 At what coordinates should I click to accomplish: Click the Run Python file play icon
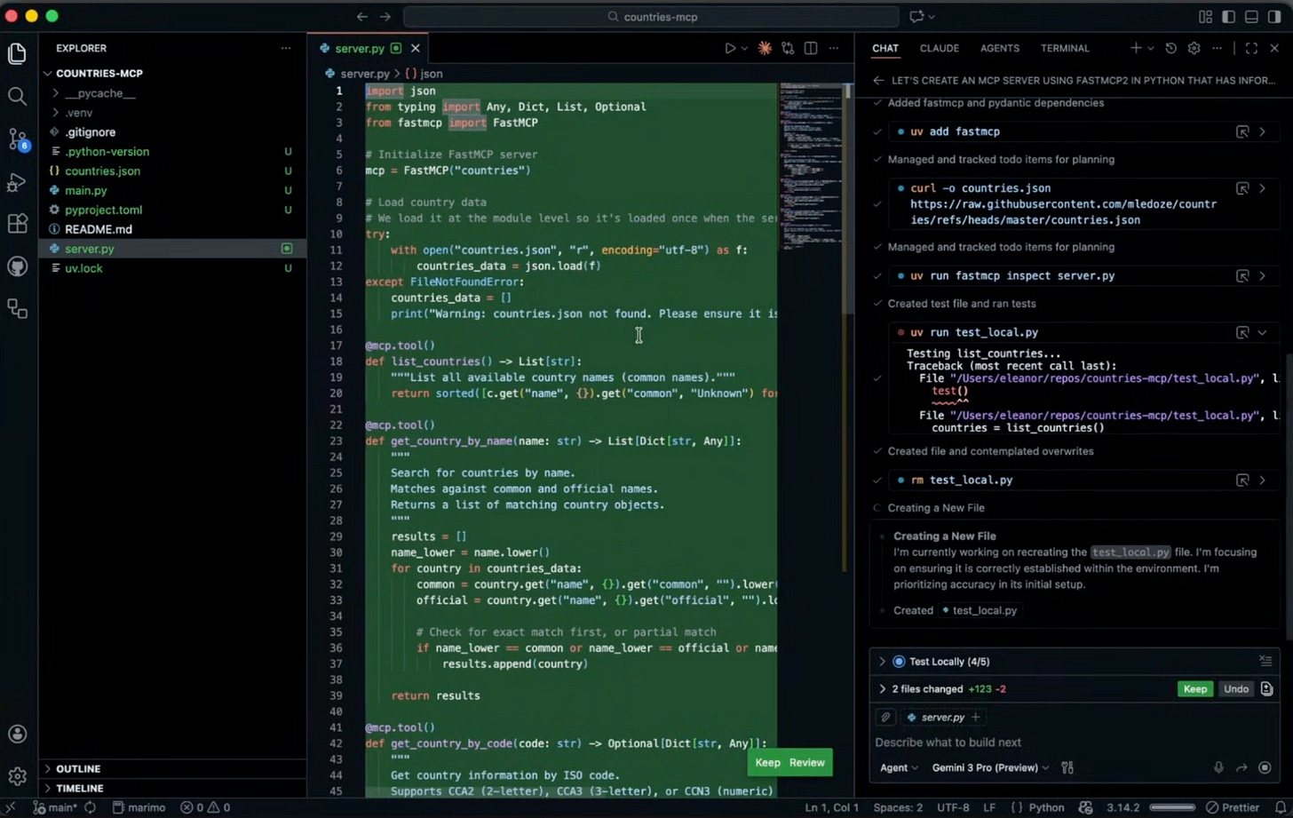click(730, 49)
